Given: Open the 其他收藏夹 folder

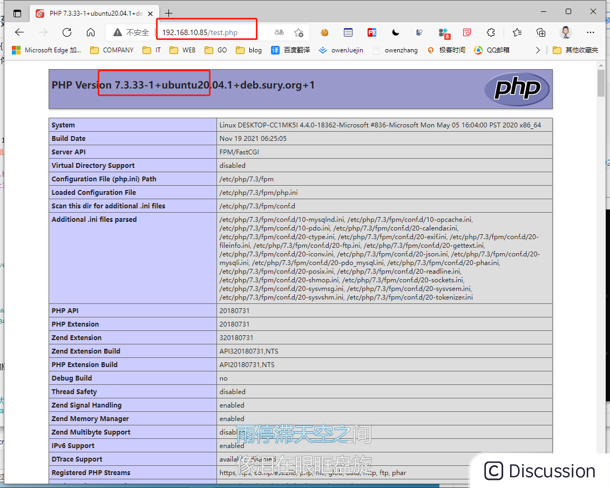Looking at the screenshot, I should coord(575,50).
